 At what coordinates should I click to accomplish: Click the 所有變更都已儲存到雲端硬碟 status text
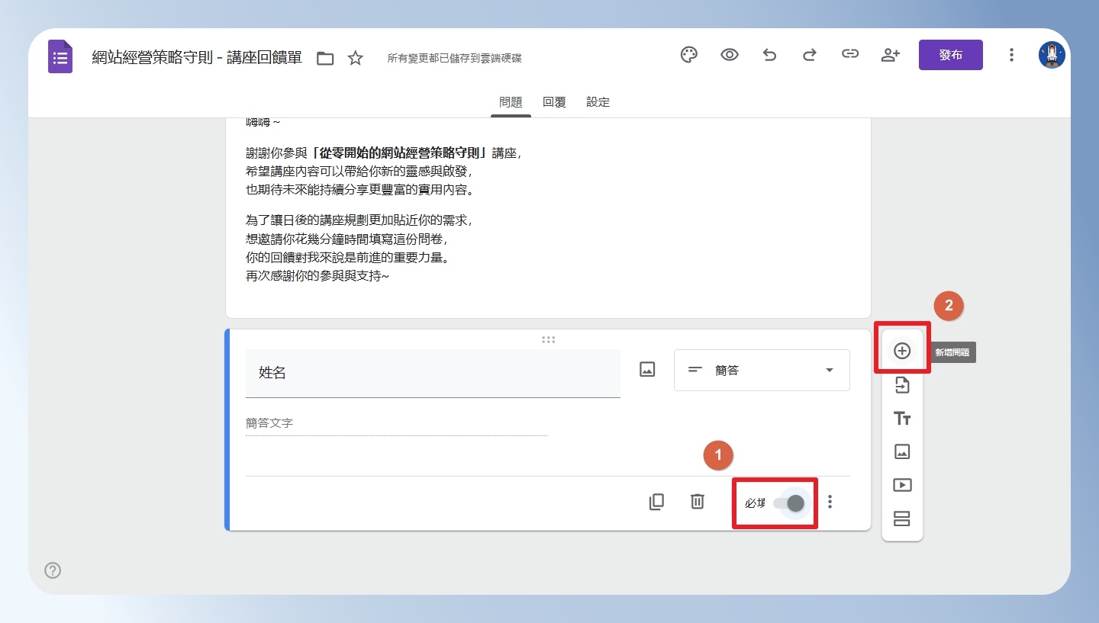[455, 58]
